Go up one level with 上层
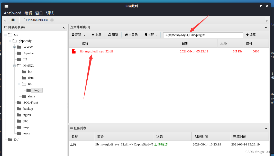274x156 pixels. [x=96, y=35]
